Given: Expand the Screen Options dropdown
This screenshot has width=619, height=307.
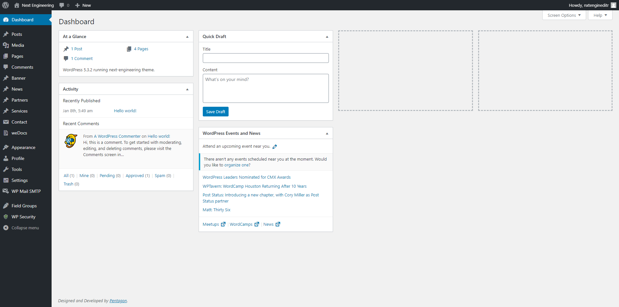Looking at the screenshot, I should [564, 15].
